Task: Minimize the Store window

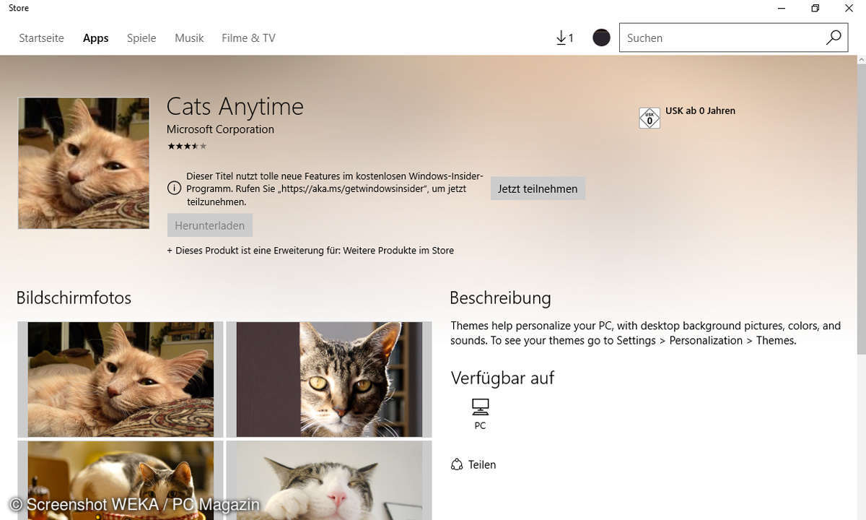Action: 782,9
